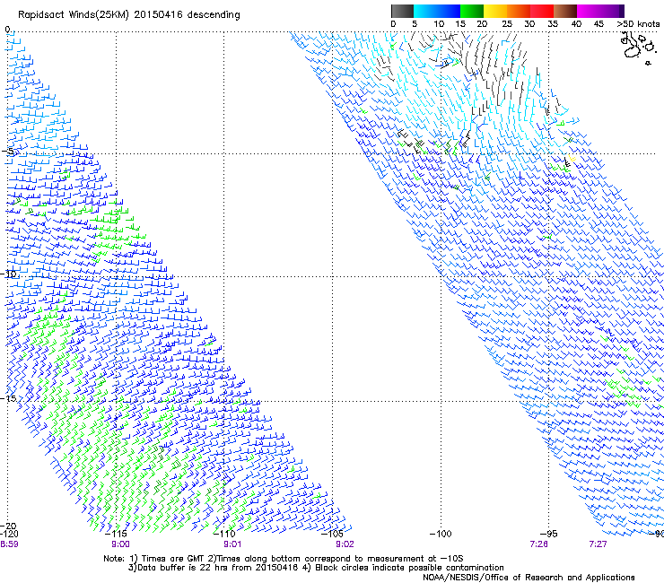The image size is (664, 583).
Task: Click the latitude label -15
Action: click(8, 398)
